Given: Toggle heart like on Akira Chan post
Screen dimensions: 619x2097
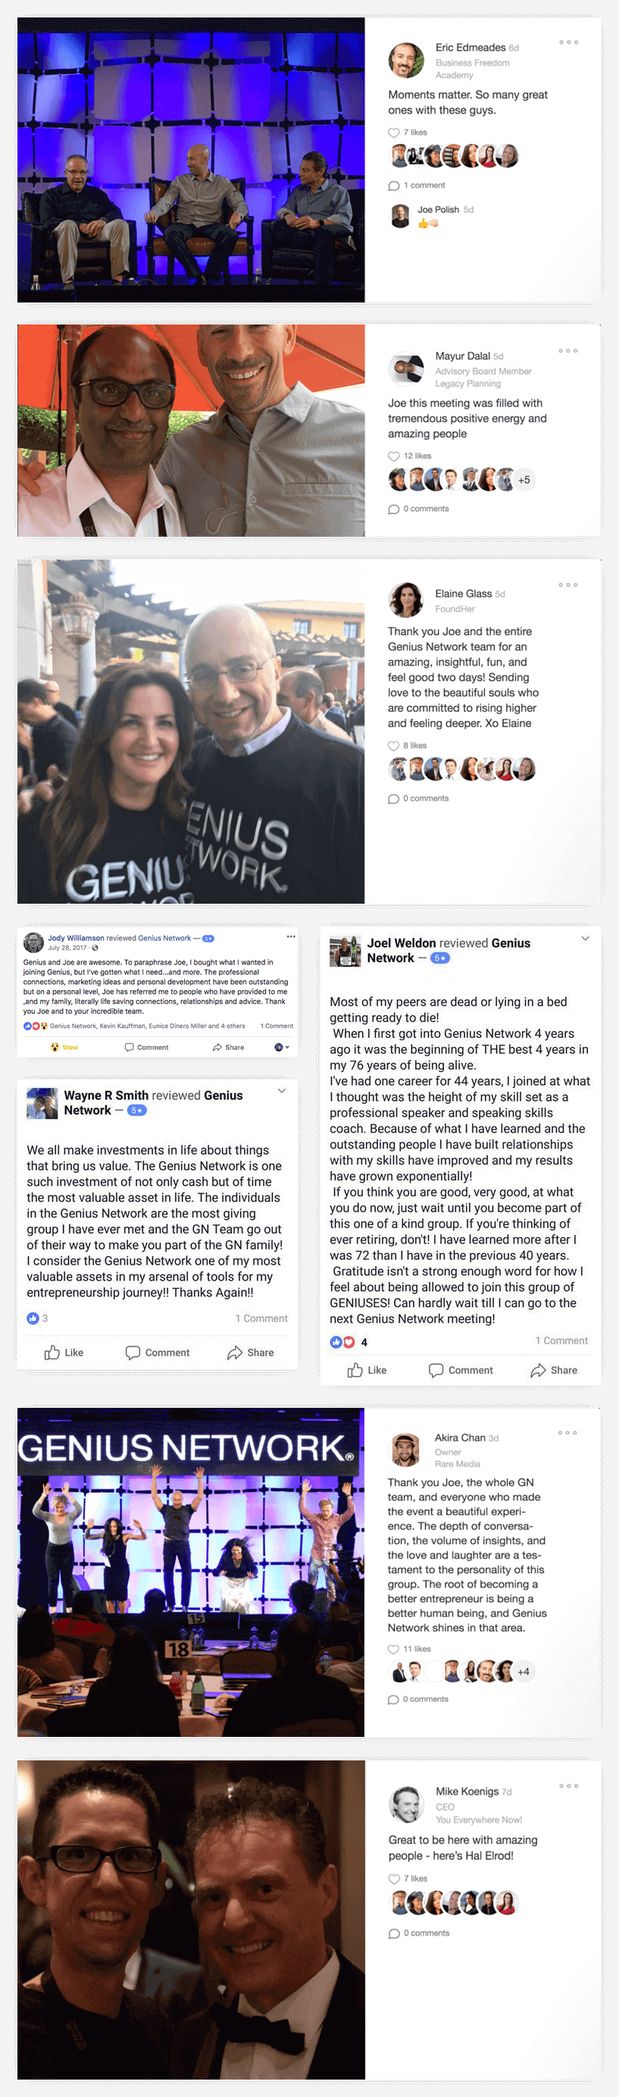Looking at the screenshot, I should (394, 1649).
